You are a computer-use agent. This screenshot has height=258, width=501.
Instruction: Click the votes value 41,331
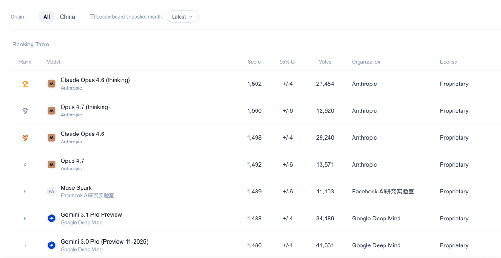pos(325,245)
